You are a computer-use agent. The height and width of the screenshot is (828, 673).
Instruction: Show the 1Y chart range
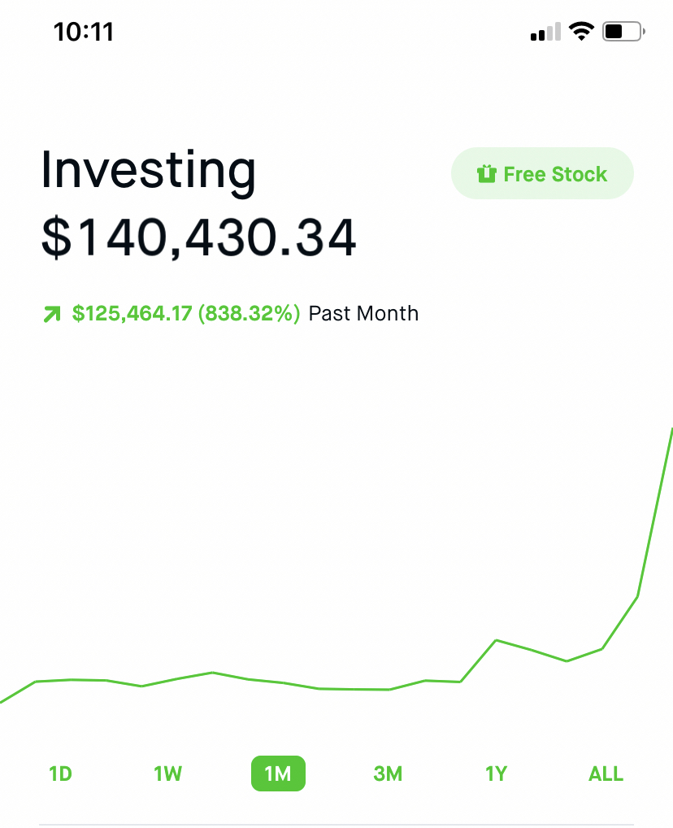point(496,774)
